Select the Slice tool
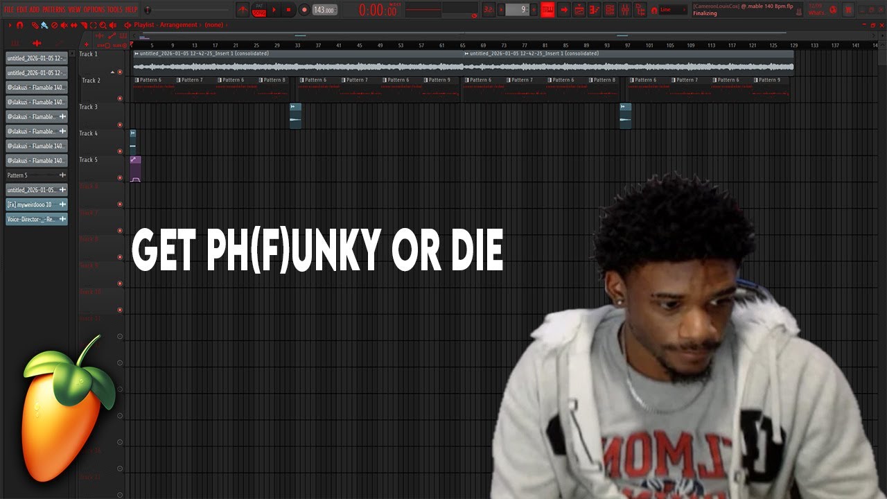 tap(83, 25)
